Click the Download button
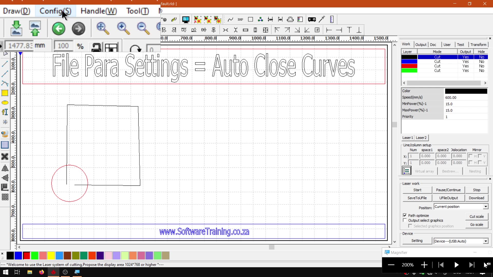493x277 pixels. coord(476,198)
